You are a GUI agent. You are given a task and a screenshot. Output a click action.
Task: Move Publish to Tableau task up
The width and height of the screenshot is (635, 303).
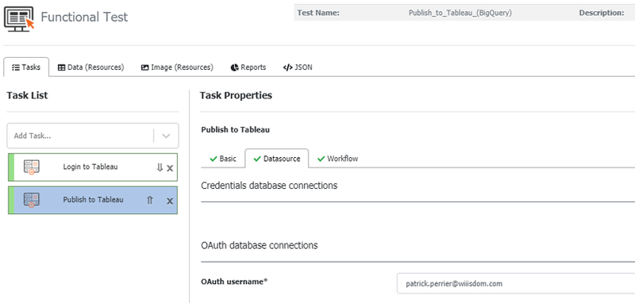[x=150, y=200]
